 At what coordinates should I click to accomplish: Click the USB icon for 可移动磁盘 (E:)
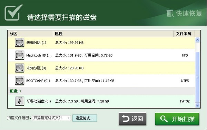[20, 101]
